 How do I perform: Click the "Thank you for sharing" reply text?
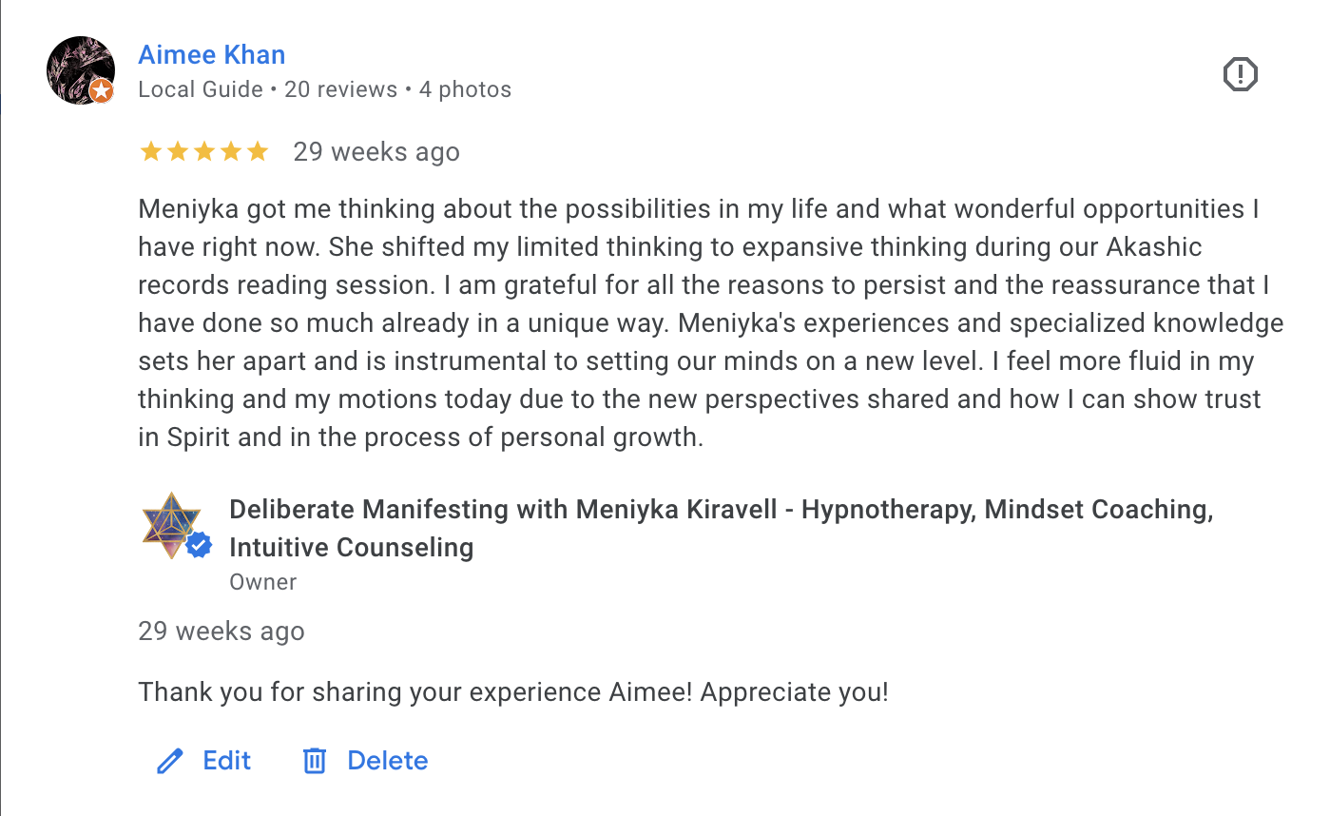tap(512, 691)
